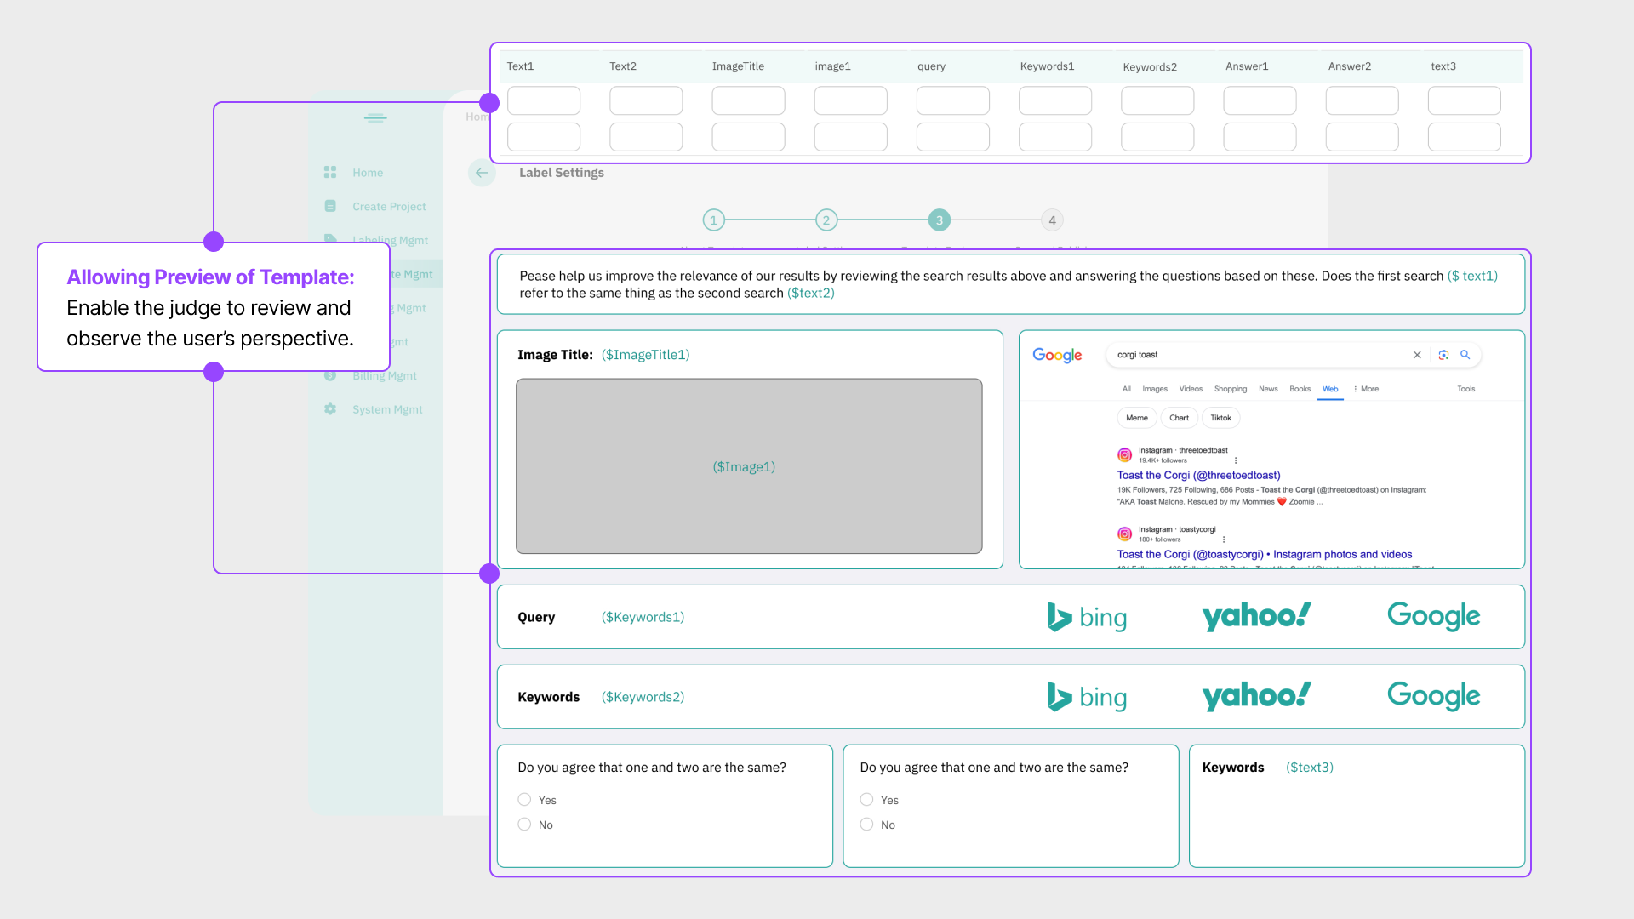Click the back arrow beside Label Settings
Image resolution: width=1634 pixels, height=919 pixels.
point(482,173)
